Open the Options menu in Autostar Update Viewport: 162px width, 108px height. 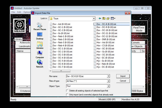click(x=27, y=12)
